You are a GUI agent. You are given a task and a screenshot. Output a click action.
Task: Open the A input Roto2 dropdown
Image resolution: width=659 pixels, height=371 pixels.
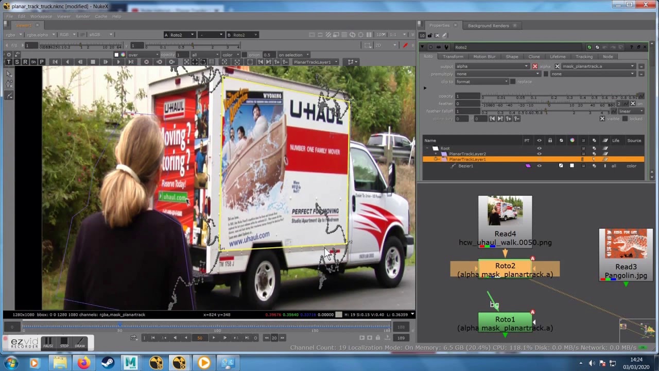tap(179, 35)
